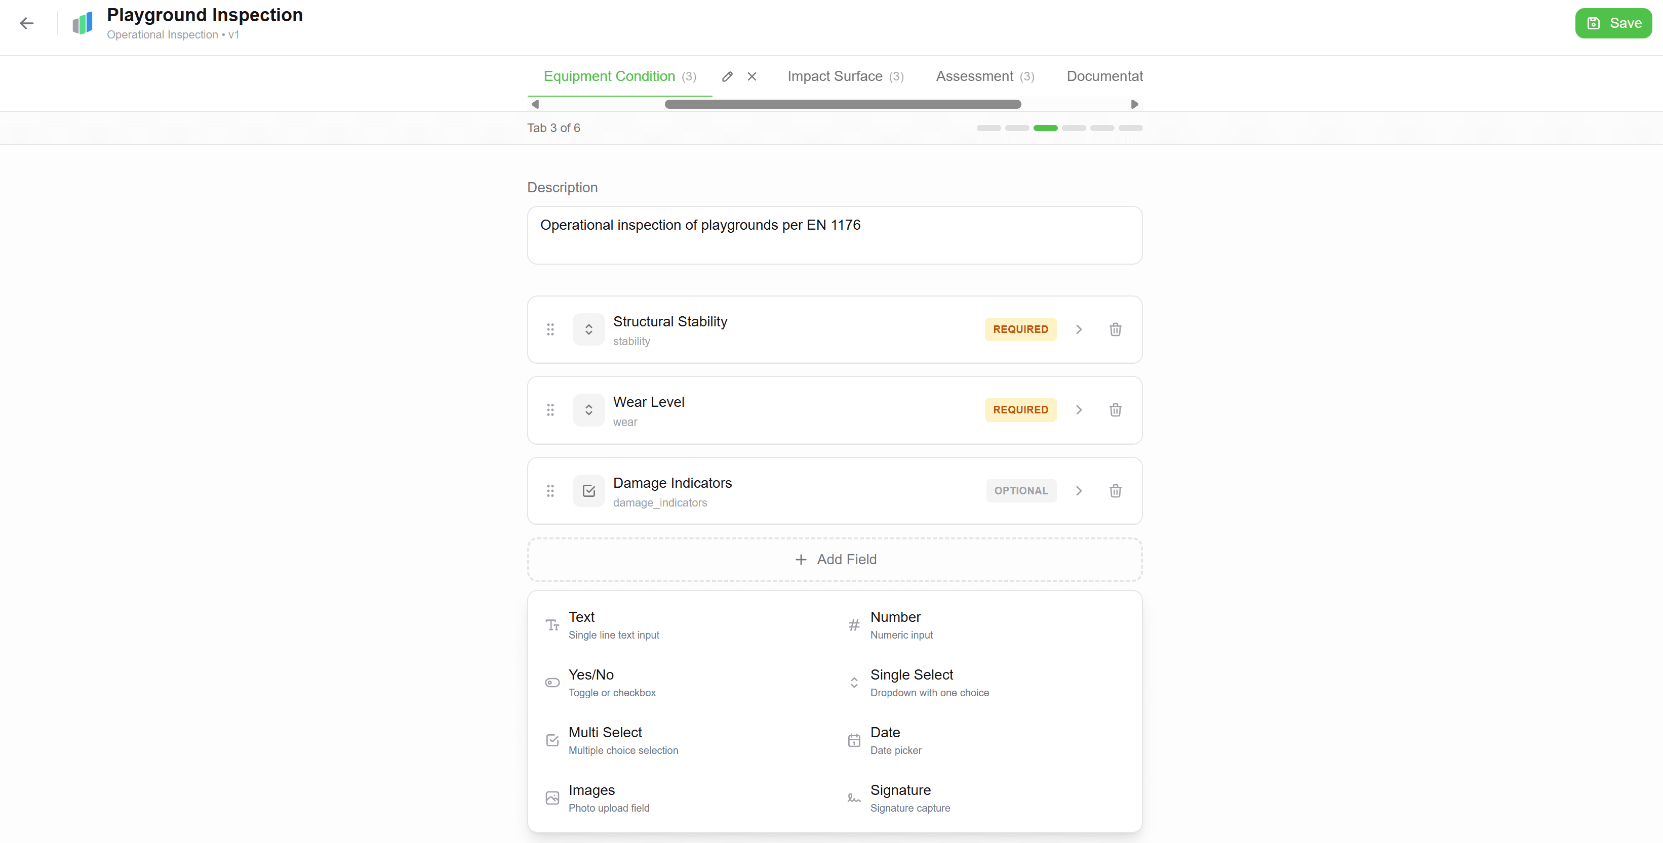Expand settings for the Damage Indicators field
Viewport: 1663px width, 843px height.
click(1078, 491)
